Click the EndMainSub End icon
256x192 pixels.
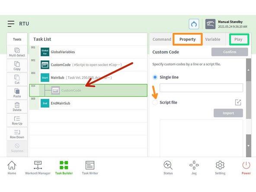coord(45,103)
